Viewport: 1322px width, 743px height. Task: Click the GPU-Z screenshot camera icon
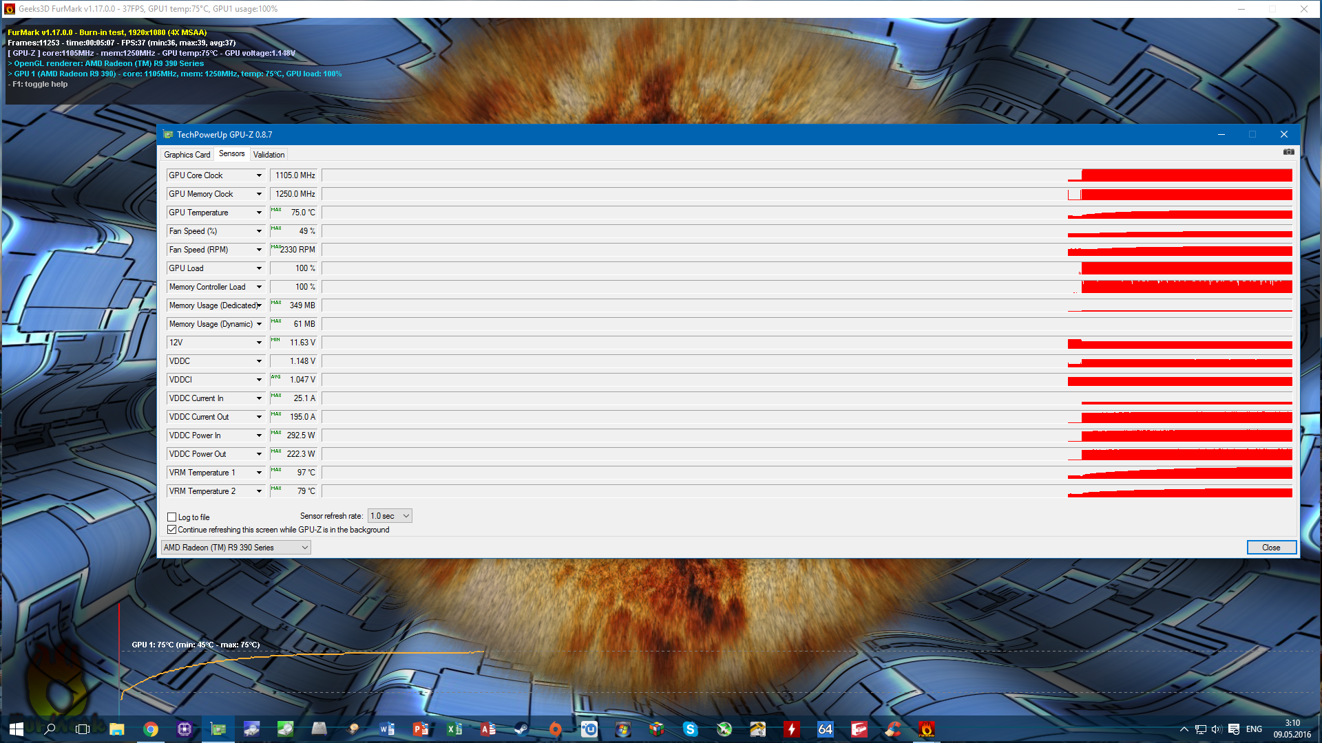pyautogui.click(x=1288, y=152)
